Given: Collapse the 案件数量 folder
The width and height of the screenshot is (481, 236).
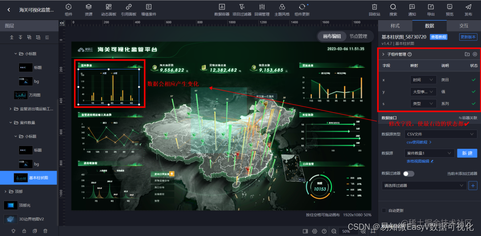Looking at the screenshot, I should [10, 122].
